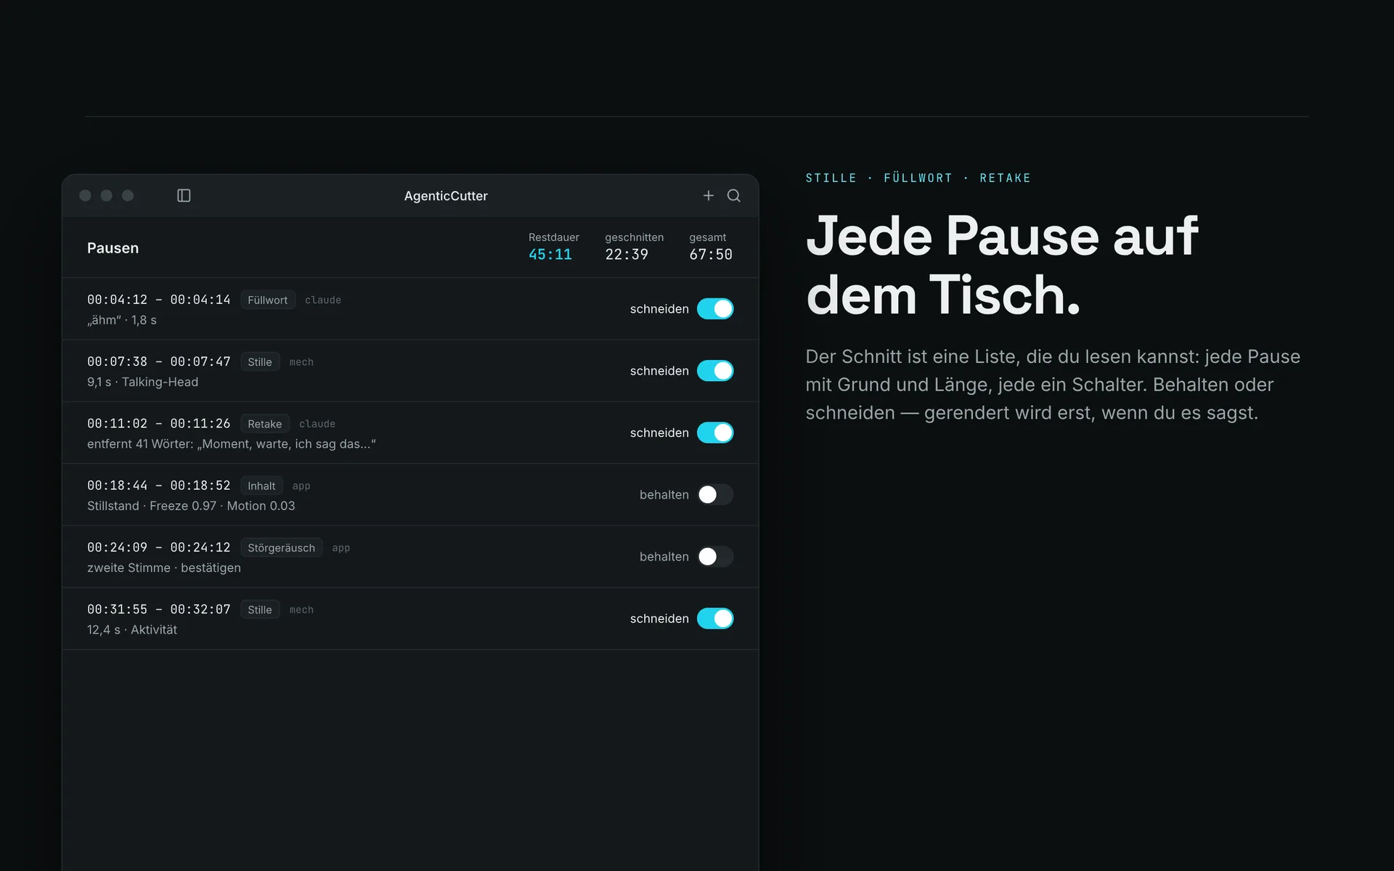Click the Stillstand · Freeze 0.97 description
1394x871 pixels.
[x=191, y=506]
